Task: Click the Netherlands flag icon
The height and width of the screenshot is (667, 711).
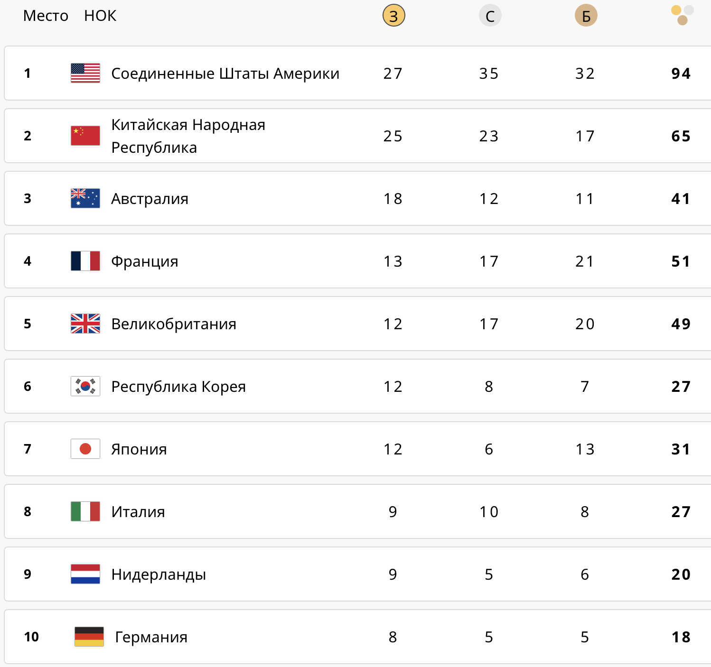Action: pyautogui.click(x=85, y=574)
